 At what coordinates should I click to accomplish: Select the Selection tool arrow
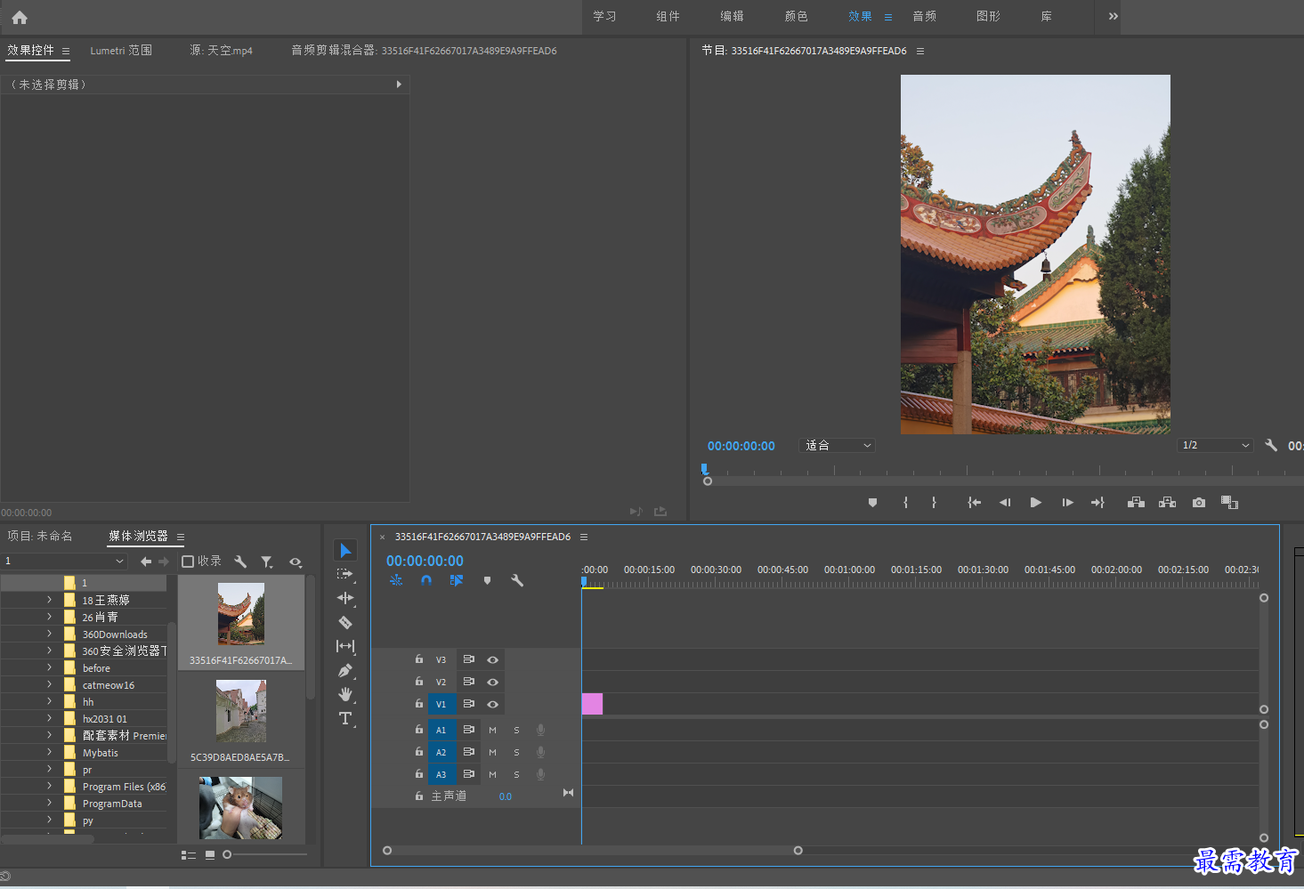pos(345,551)
